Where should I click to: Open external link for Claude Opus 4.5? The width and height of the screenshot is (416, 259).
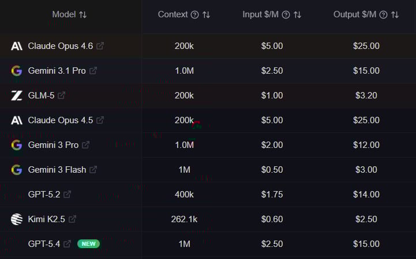pyautogui.click(x=100, y=120)
